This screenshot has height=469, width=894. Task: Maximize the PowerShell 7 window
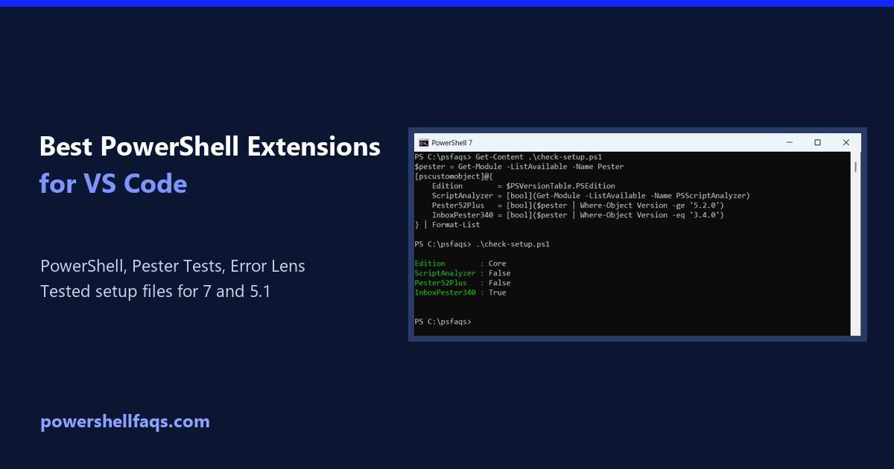[x=817, y=142]
